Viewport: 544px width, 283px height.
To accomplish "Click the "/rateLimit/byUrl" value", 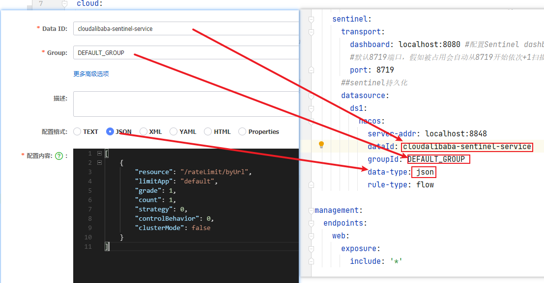I will point(214,172).
